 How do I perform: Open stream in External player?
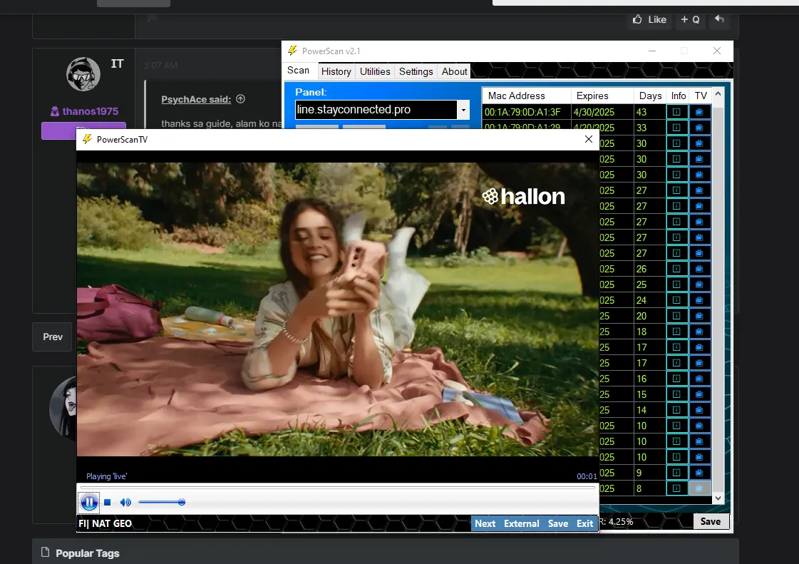(521, 523)
